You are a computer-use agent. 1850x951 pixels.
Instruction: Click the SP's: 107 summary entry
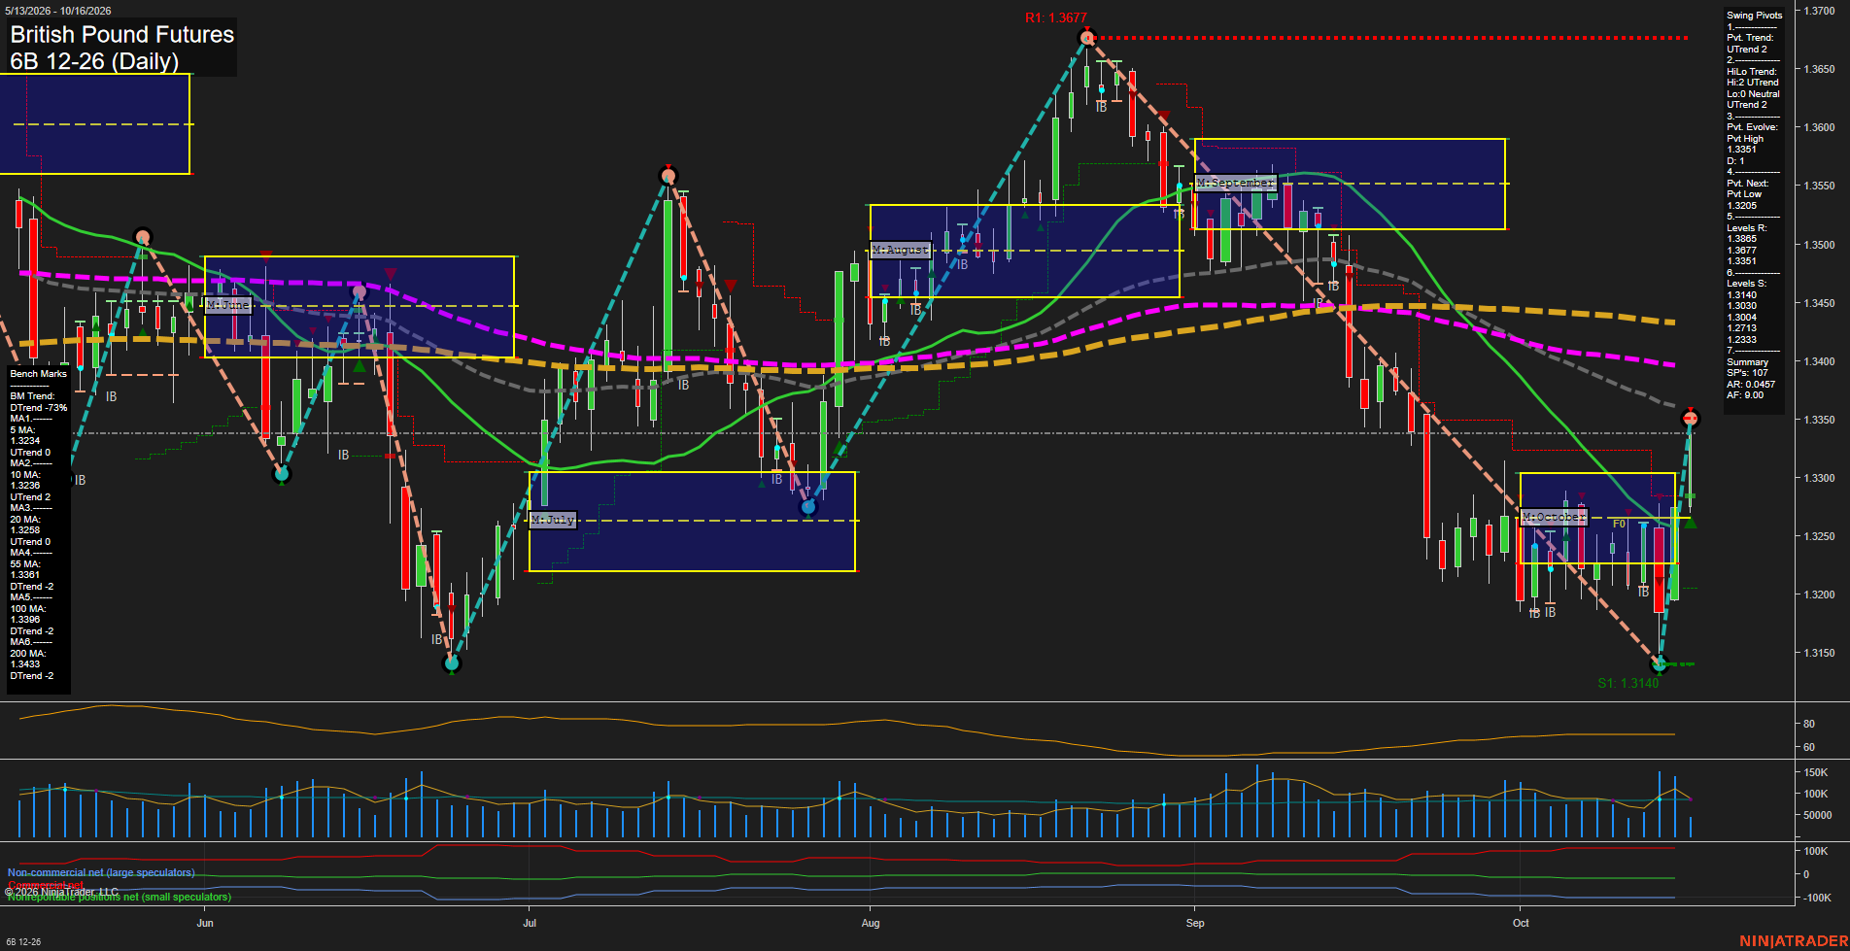coord(1747,373)
